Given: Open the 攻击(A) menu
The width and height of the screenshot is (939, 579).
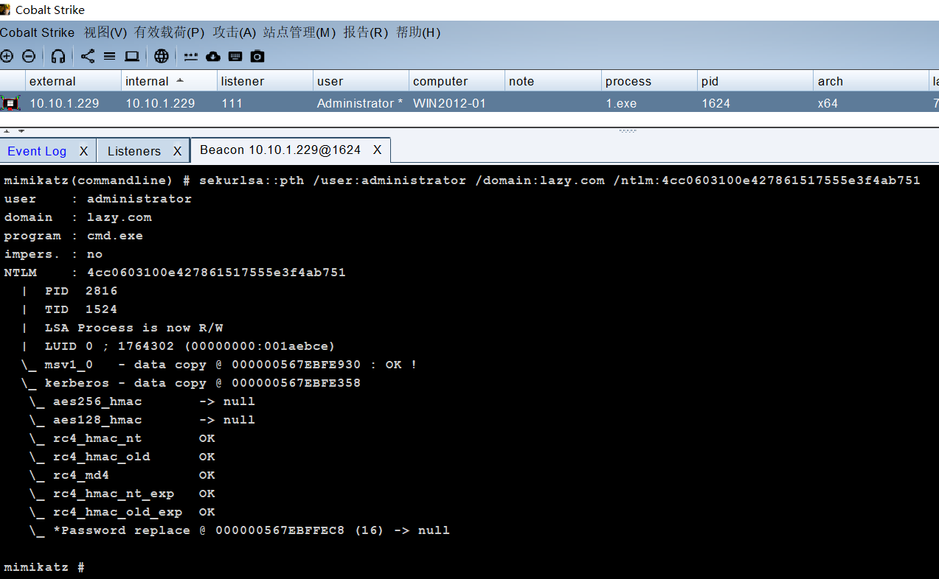Looking at the screenshot, I should point(235,32).
